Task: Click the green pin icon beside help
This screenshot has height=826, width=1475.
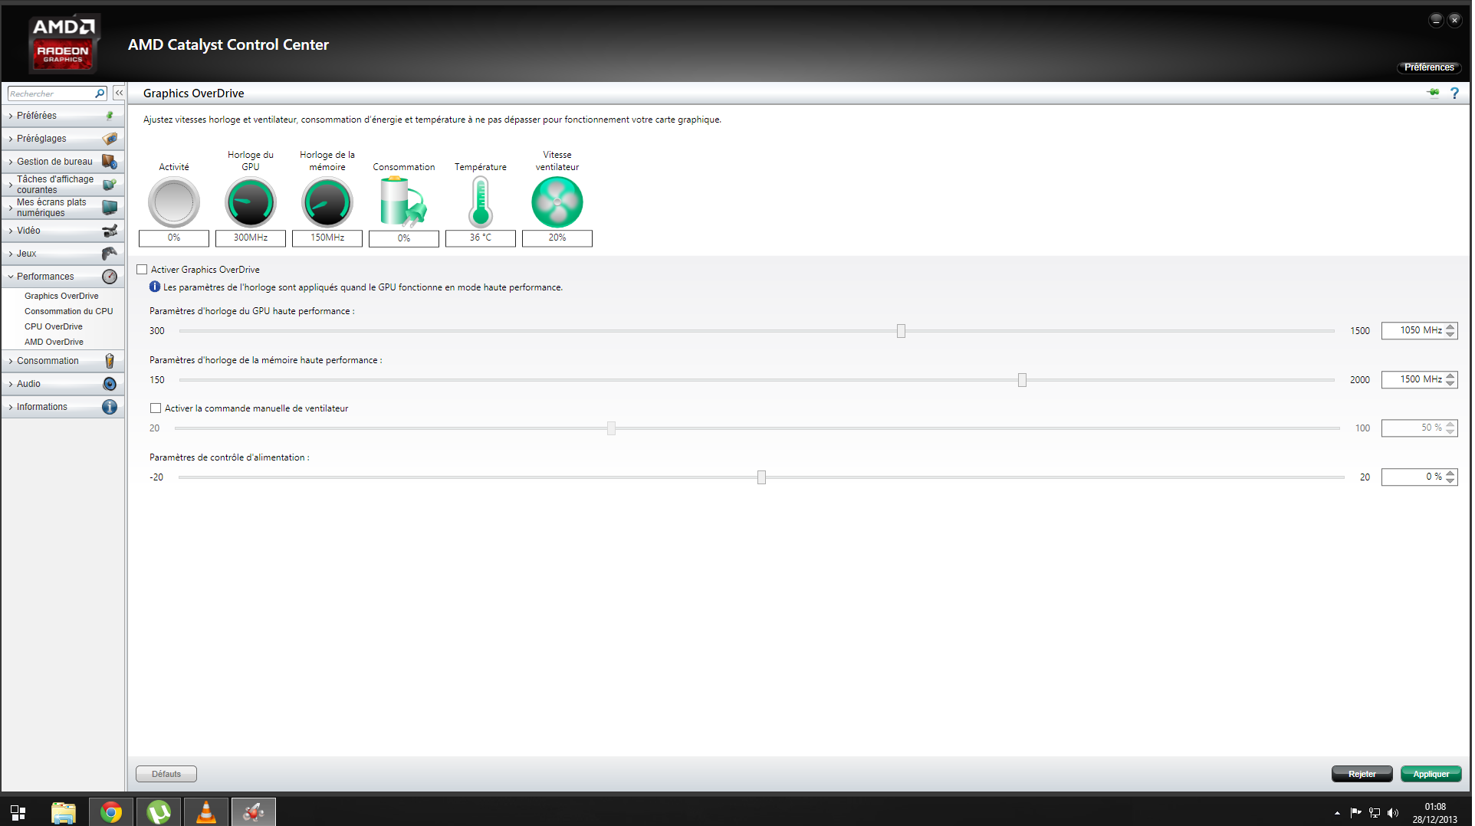Action: (1433, 93)
